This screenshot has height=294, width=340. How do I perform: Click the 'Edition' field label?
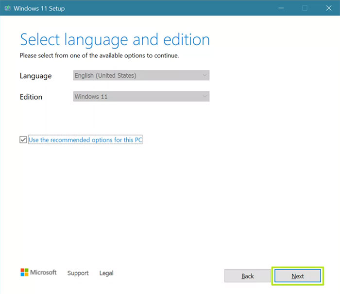(x=31, y=97)
